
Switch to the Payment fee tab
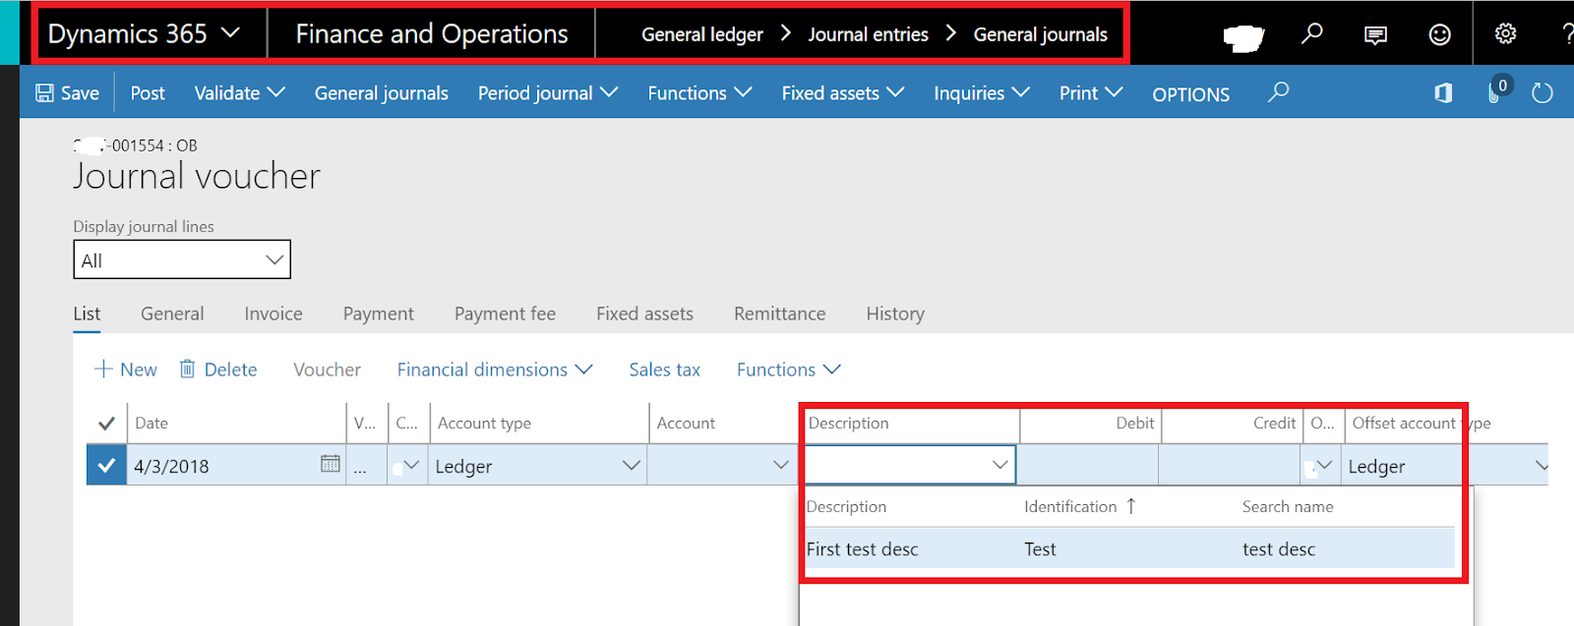505,313
